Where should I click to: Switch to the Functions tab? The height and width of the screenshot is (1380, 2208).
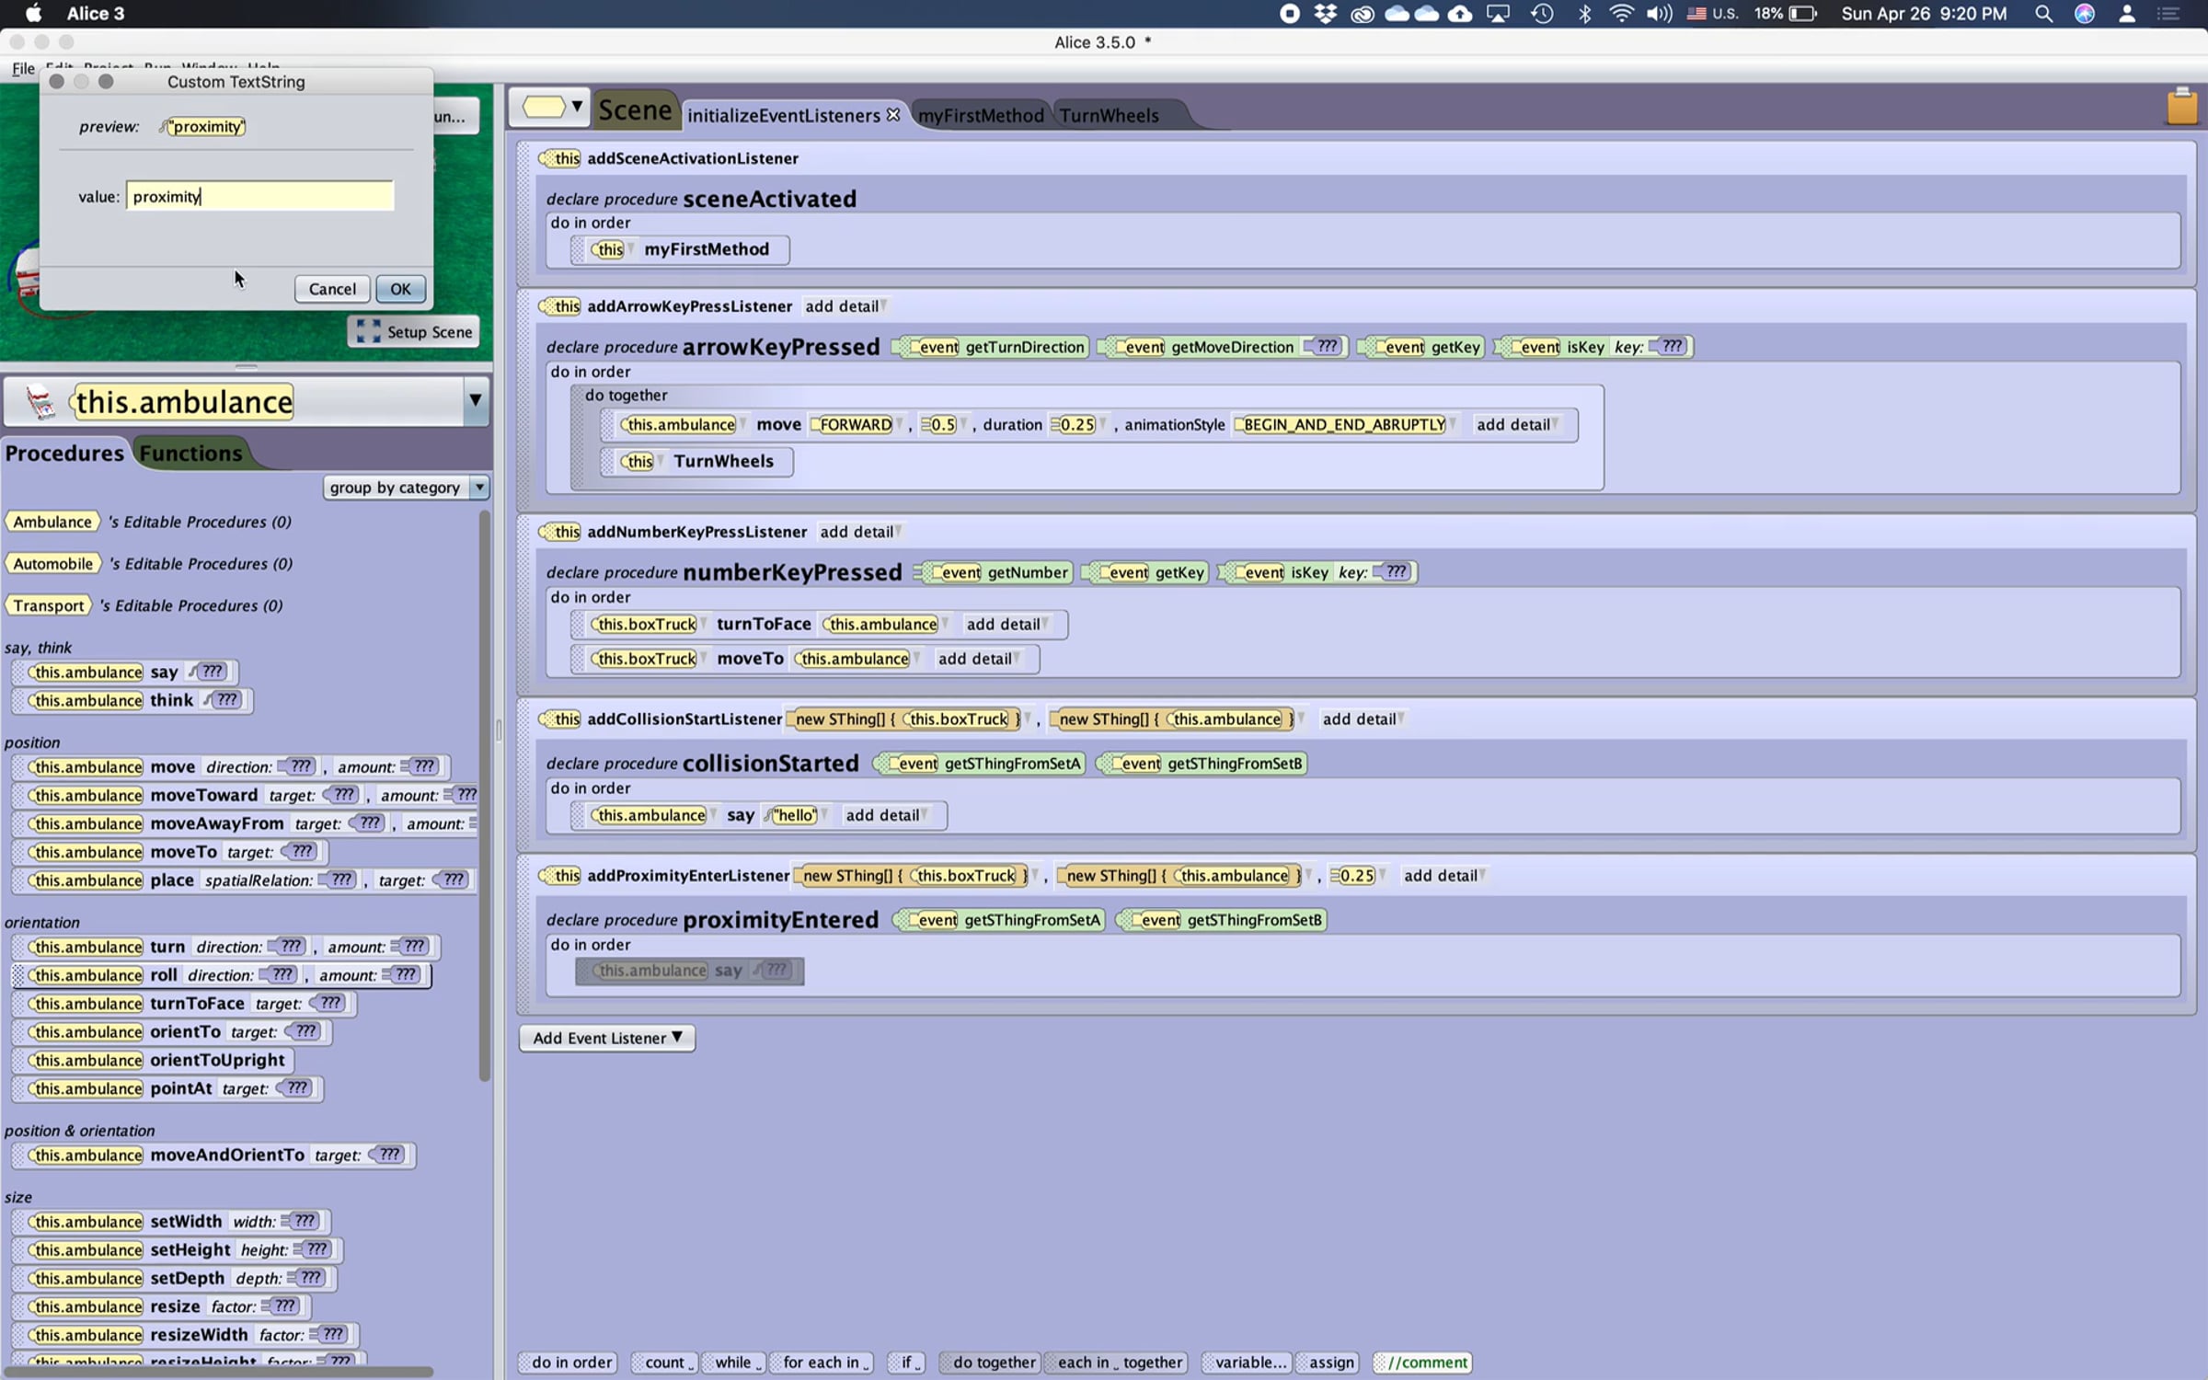coord(189,453)
